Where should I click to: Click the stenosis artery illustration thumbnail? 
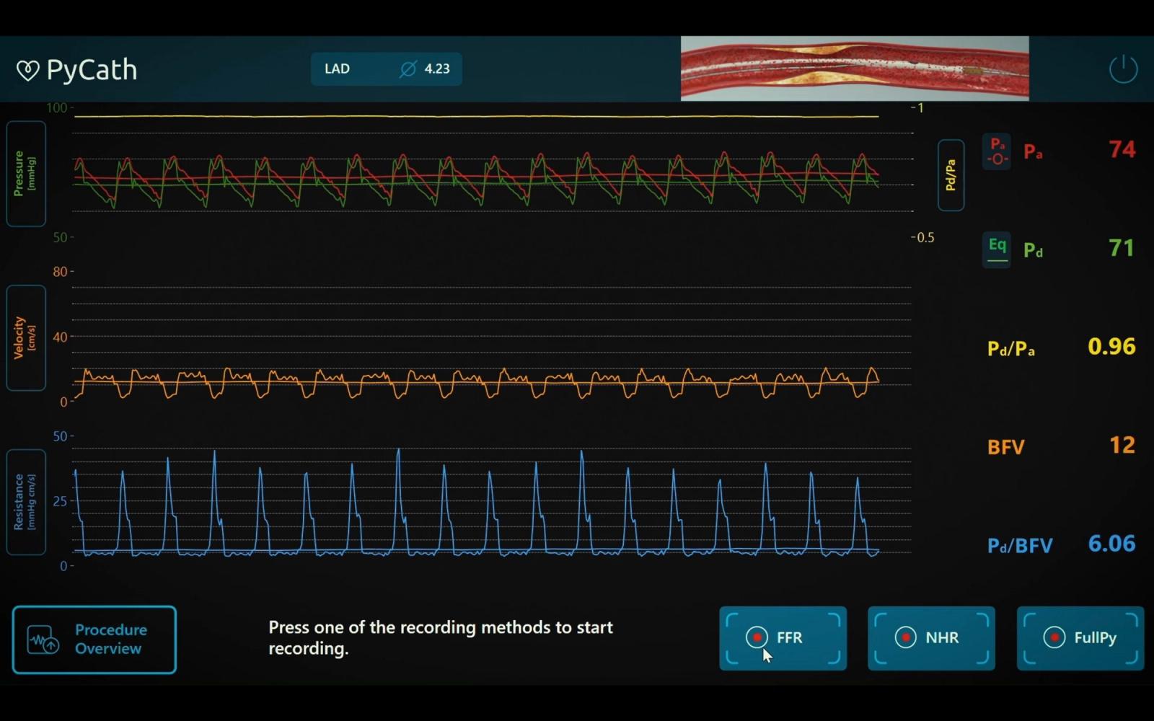click(855, 68)
